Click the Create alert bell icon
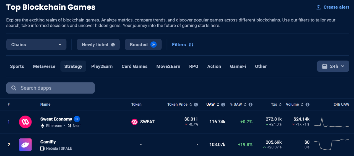354x156 pixels. click(x=319, y=7)
